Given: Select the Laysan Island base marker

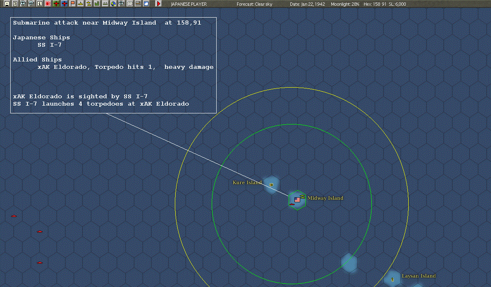Looking at the screenshot, I should coord(392,279).
